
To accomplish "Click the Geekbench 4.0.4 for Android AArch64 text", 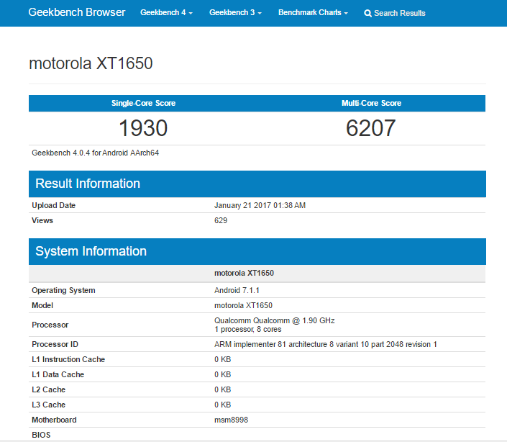I will pyautogui.click(x=96, y=153).
